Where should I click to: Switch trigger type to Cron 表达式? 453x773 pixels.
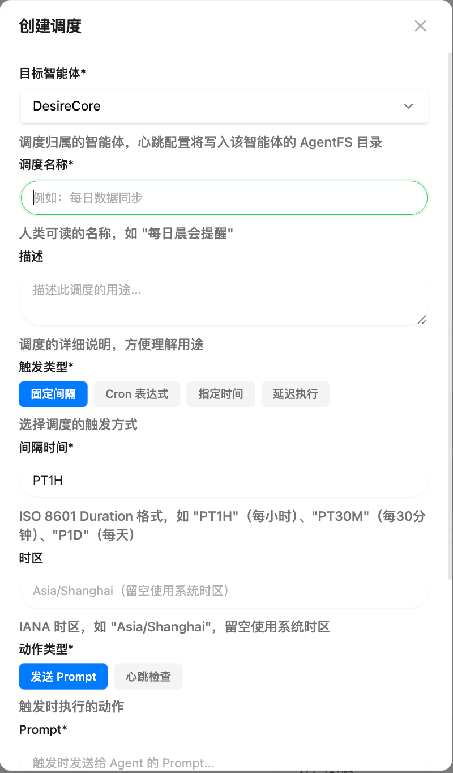(137, 394)
